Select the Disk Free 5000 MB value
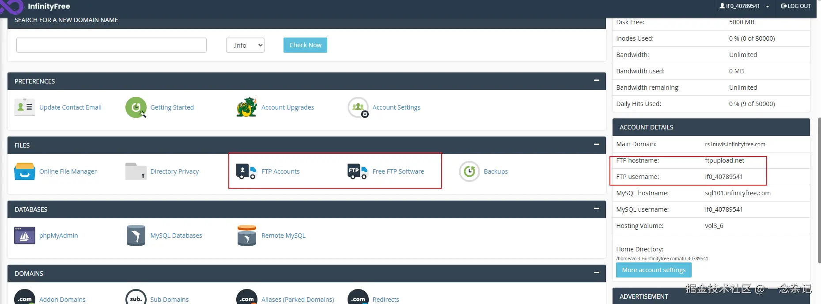The width and height of the screenshot is (821, 304). 742,22
